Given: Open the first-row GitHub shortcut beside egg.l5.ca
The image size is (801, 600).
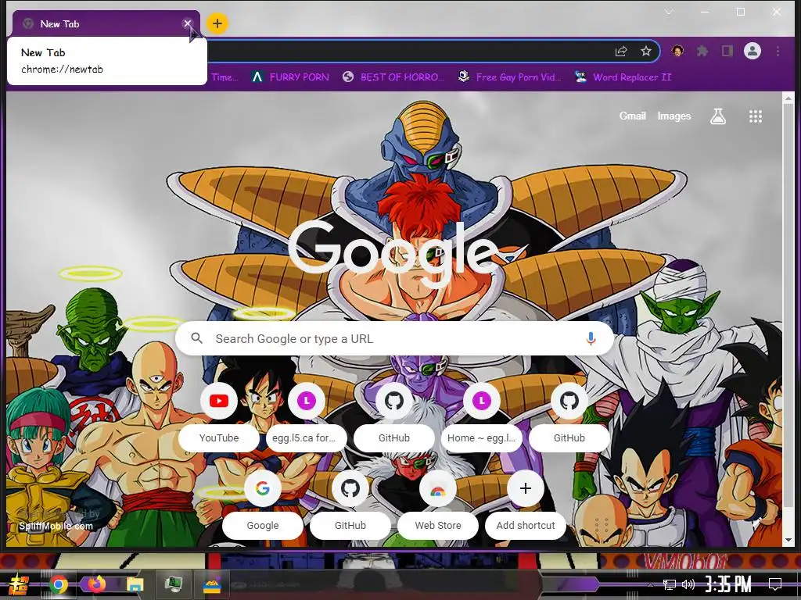Looking at the screenshot, I should point(394,417).
